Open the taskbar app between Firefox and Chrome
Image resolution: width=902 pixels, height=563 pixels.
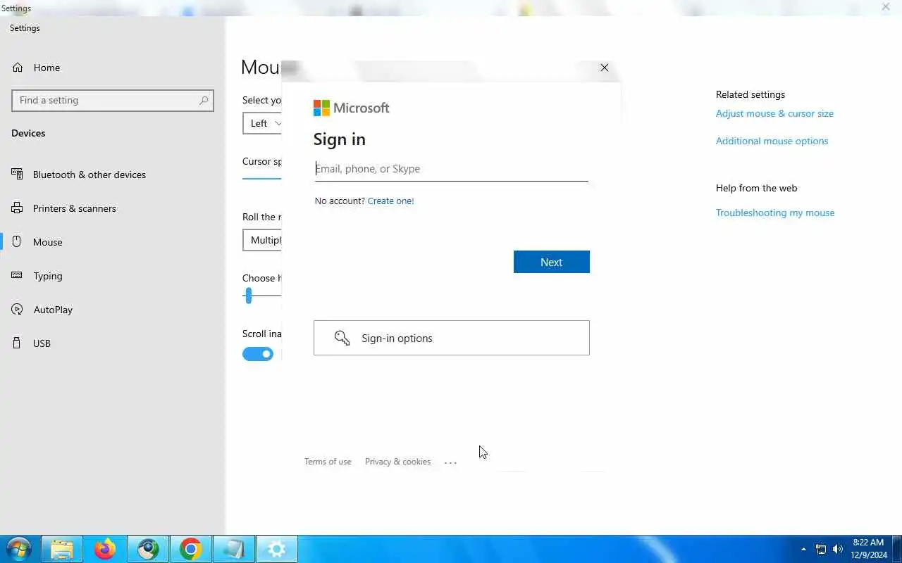148,549
